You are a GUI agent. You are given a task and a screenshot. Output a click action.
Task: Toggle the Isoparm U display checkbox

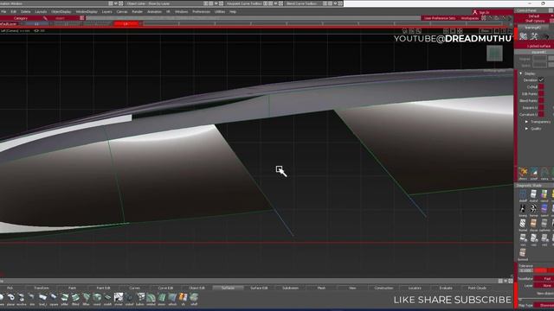click(541, 107)
